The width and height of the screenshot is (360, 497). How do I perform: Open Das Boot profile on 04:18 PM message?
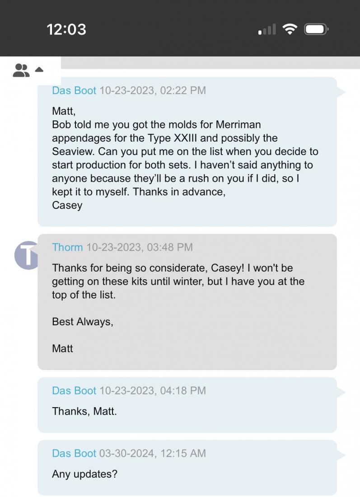74,390
